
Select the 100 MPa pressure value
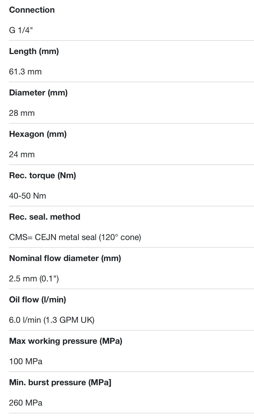click(x=26, y=361)
